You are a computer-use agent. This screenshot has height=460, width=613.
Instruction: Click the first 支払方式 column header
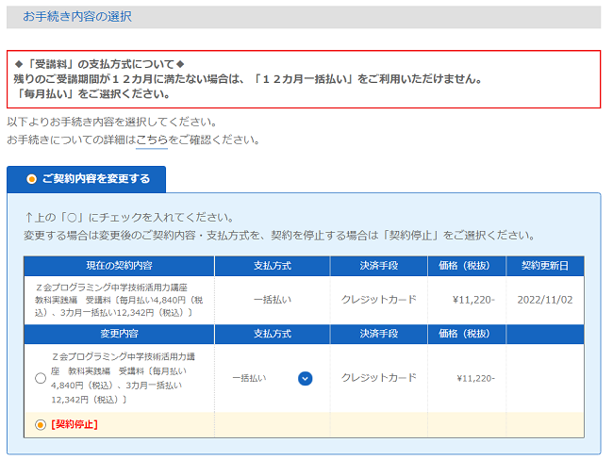pyautogui.click(x=273, y=266)
